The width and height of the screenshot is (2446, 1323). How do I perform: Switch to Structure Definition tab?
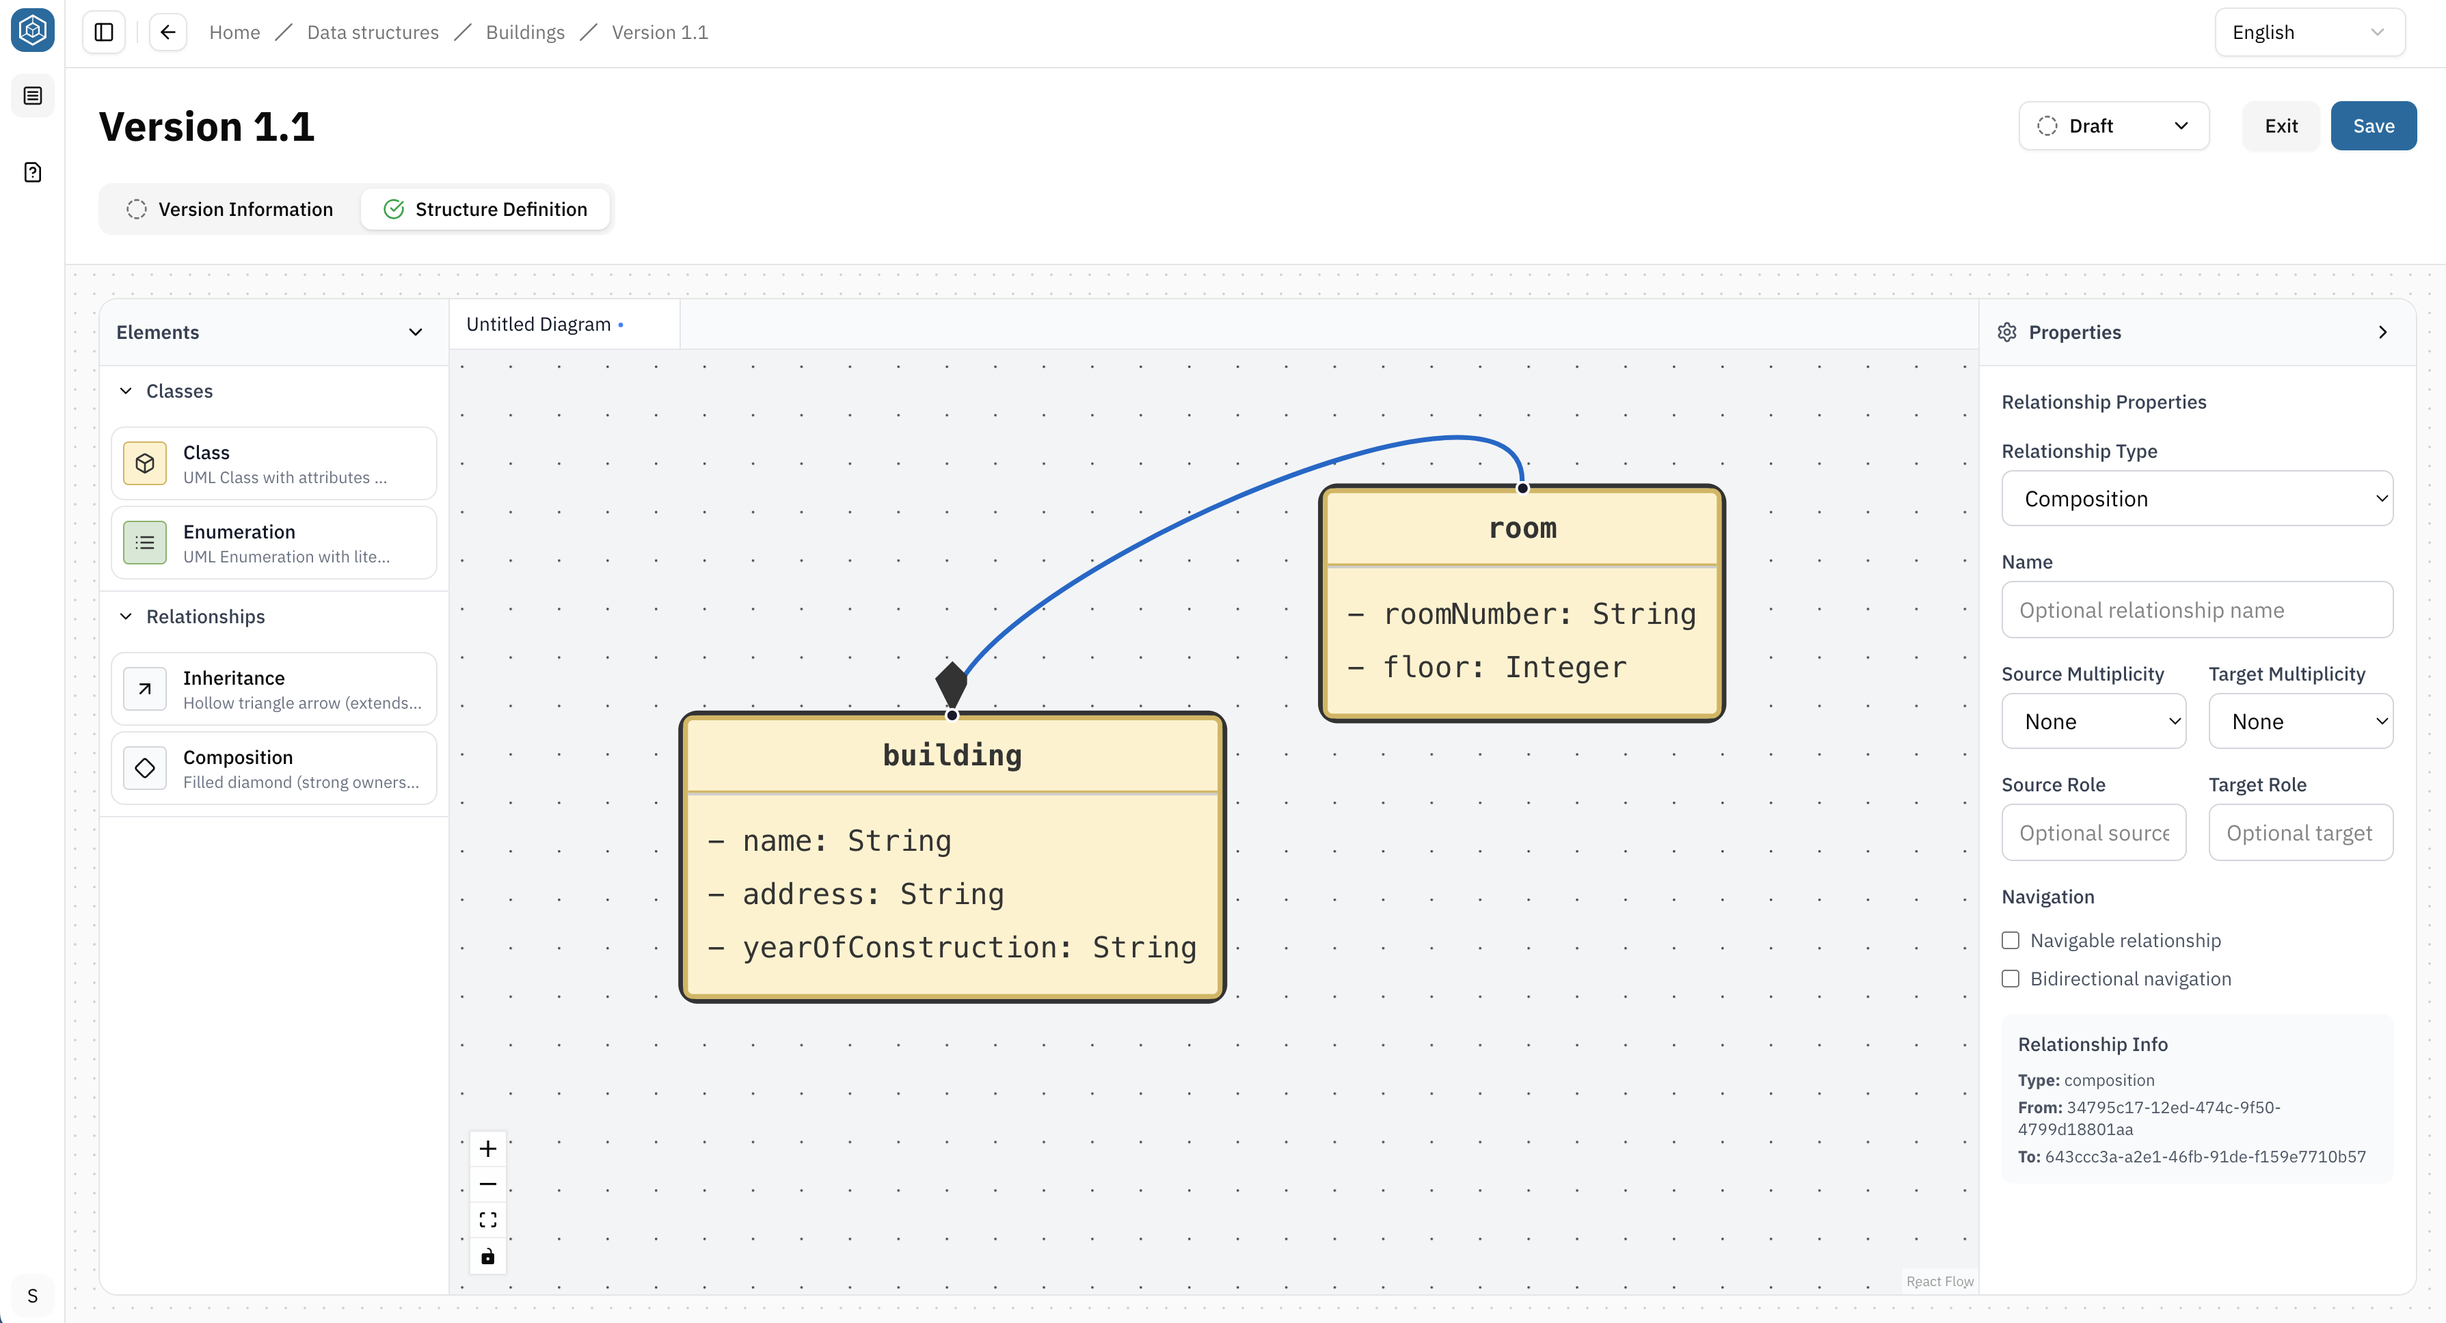pyautogui.click(x=485, y=209)
